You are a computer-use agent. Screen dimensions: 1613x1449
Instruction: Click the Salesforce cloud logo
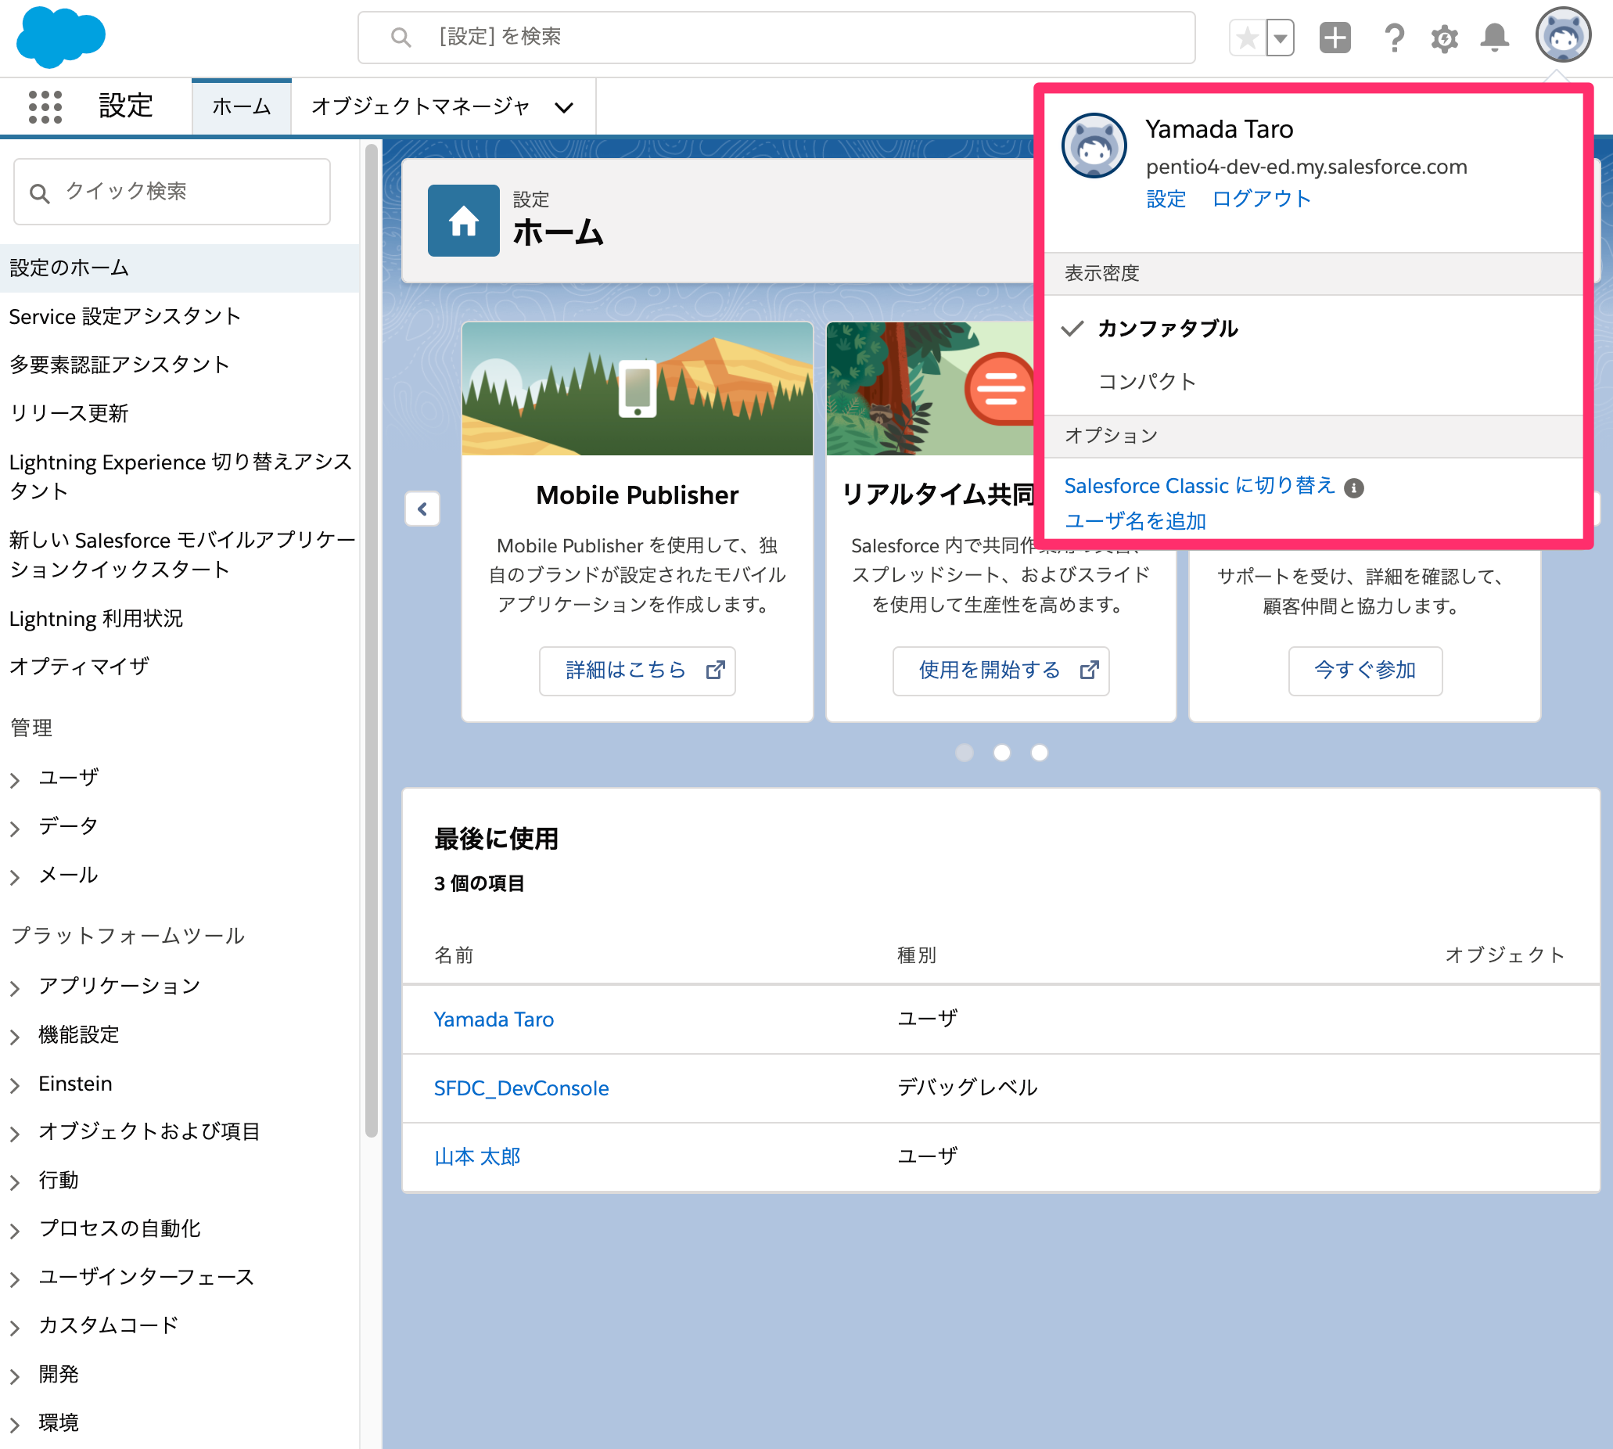(60, 38)
